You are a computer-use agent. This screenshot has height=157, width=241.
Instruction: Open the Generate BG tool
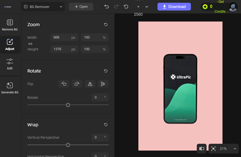pyautogui.click(x=10, y=88)
